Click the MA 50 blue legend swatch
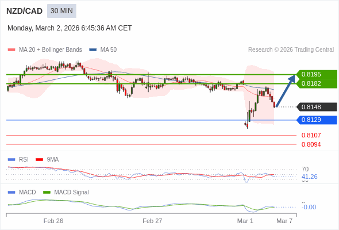The height and width of the screenshot is (230, 339). (93, 50)
